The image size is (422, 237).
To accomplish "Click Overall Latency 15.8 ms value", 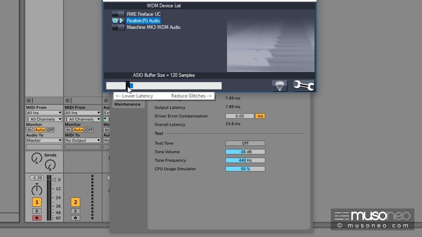I will pyautogui.click(x=233, y=124).
